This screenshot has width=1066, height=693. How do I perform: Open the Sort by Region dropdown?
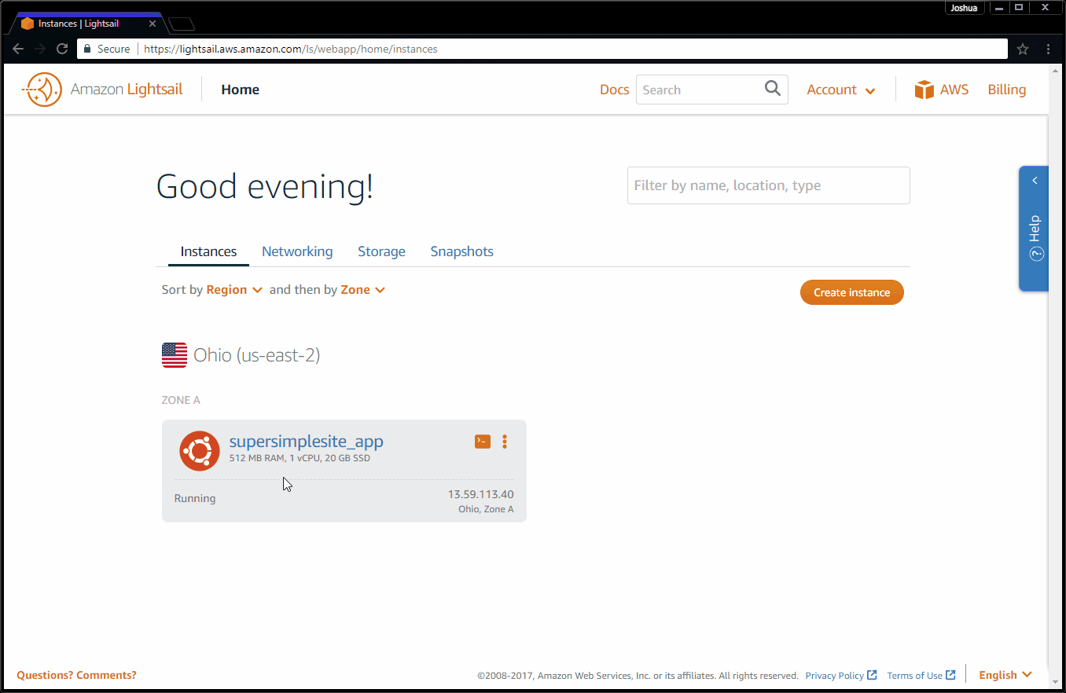pyautogui.click(x=234, y=290)
